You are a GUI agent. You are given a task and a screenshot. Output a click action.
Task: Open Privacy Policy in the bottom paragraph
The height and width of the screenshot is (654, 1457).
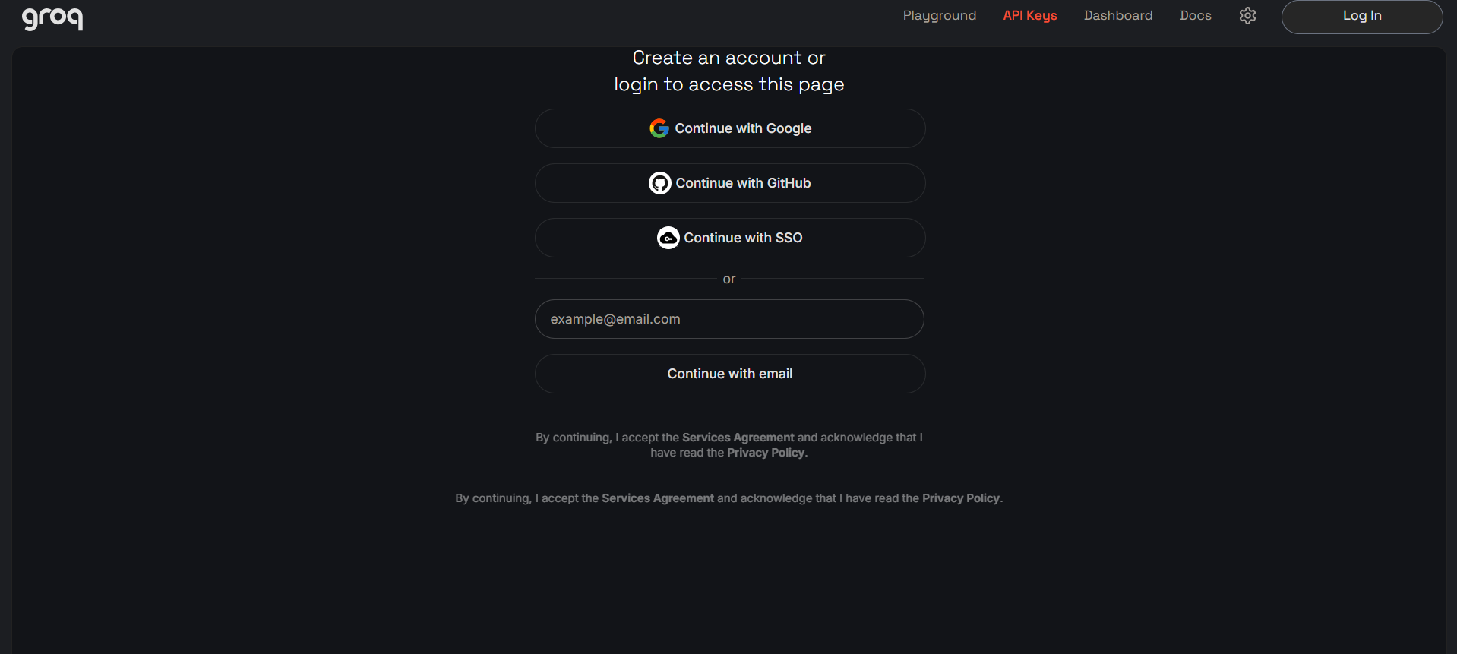pos(960,498)
